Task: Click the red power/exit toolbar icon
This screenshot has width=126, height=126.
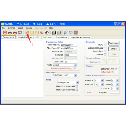Action: (5, 33)
